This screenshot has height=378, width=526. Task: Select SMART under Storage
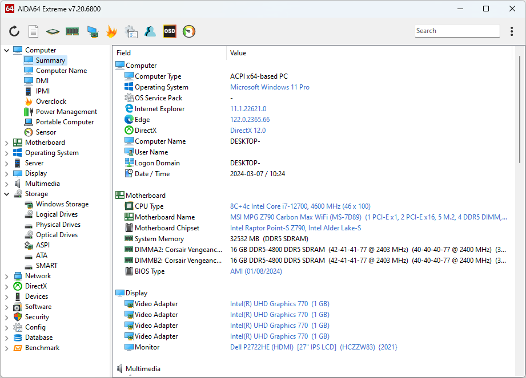[x=46, y=266]
